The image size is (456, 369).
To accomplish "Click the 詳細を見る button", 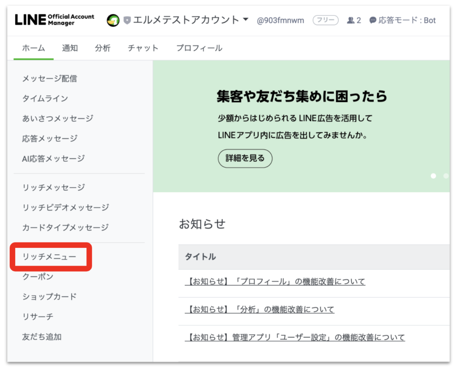I will click(245, 158).
